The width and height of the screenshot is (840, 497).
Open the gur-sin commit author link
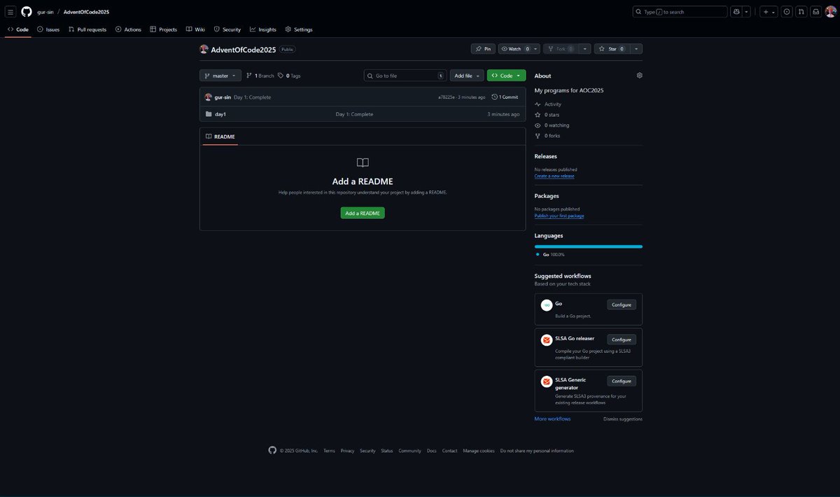pyautogui.click(x=223, y=97)
